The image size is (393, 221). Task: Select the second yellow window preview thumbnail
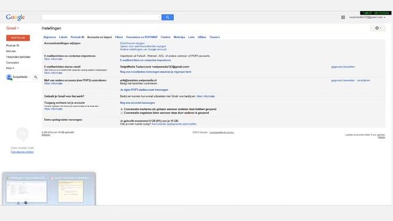71,191
